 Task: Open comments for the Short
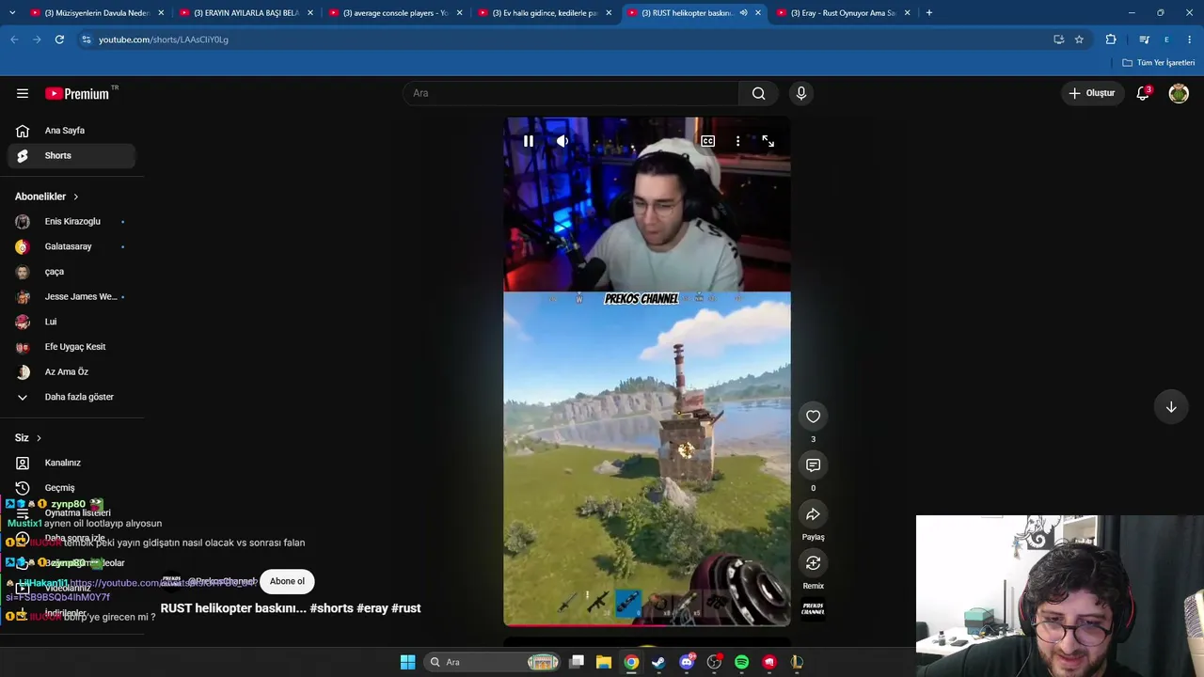click(x=813, y=465)
